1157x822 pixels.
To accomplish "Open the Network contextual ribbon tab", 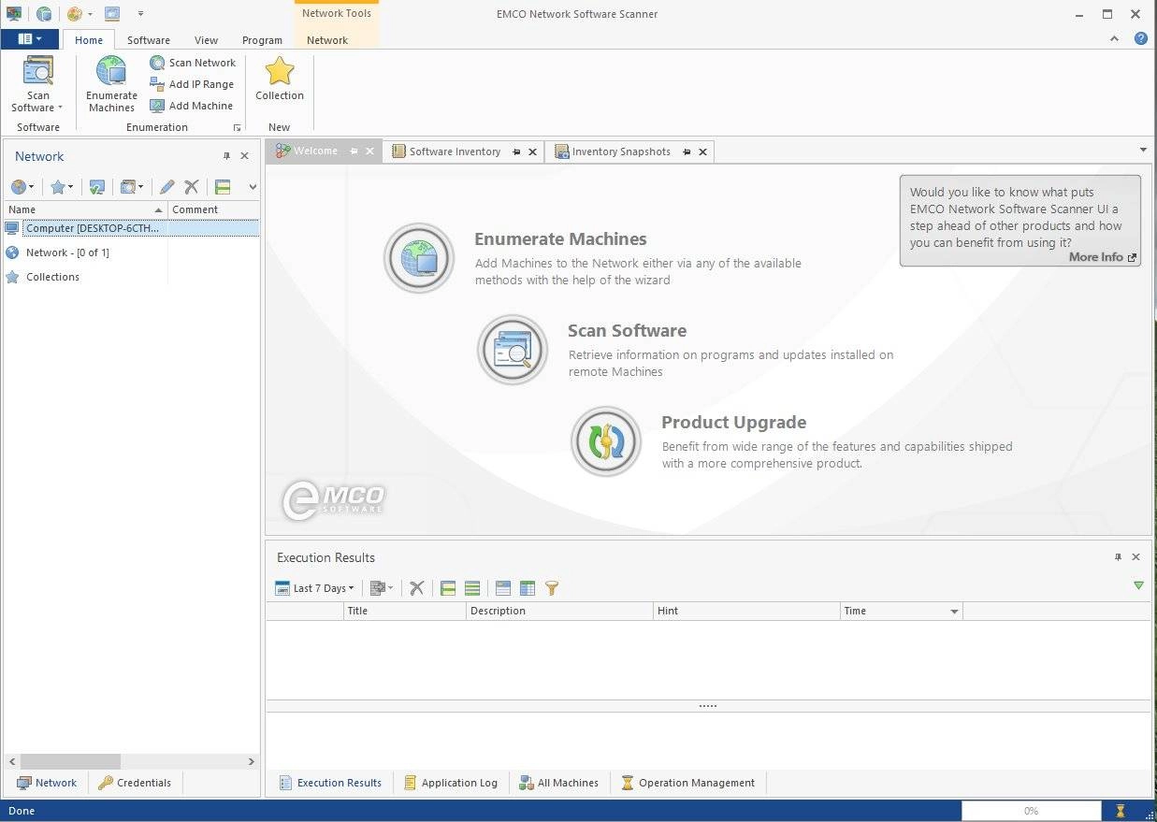I will (327, 40).
